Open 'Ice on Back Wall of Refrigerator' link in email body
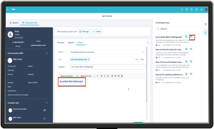The height and width of the screenshot is (129, 214). [x=71, y=81]
